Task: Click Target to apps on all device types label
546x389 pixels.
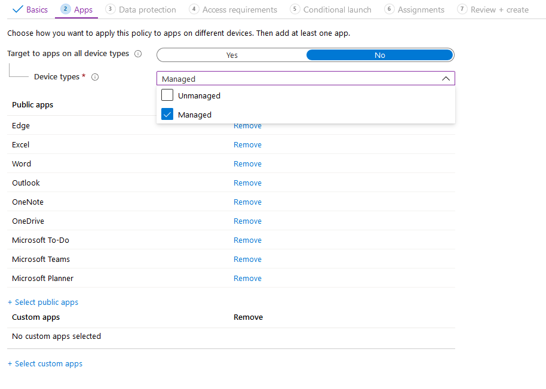Action: (68, 54)
